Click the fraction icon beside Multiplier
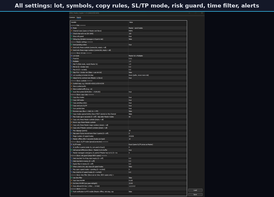The image size is (274, 197). [x=72, y=61]
